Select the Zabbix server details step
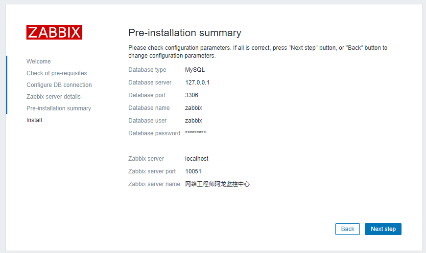 (53, 97)
